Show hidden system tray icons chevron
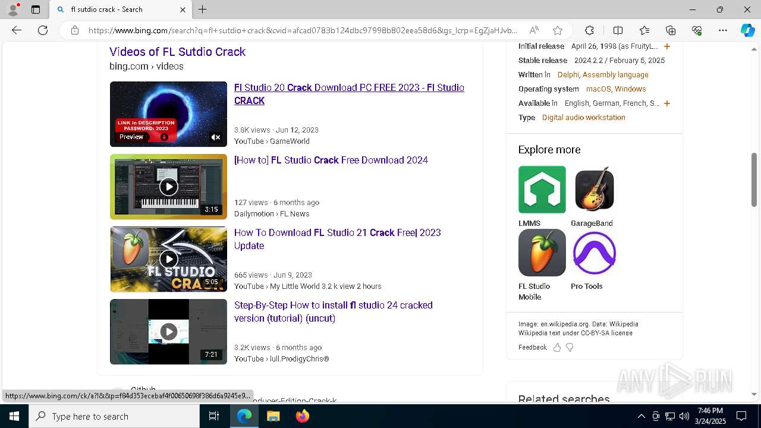The image size is (761, 428). pos(641,416)
